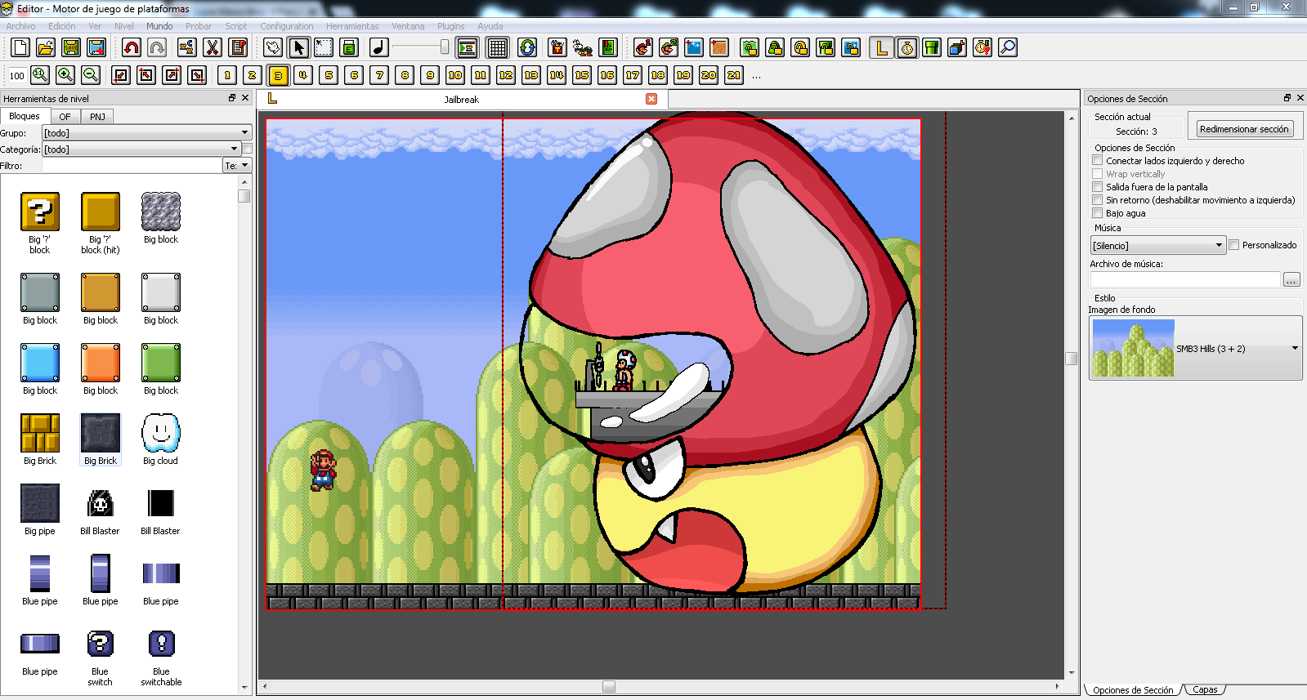The height and width of the screenshot is (700, 1307).
Task: Click Redimensionar sección button
Action: (1244, 128)
